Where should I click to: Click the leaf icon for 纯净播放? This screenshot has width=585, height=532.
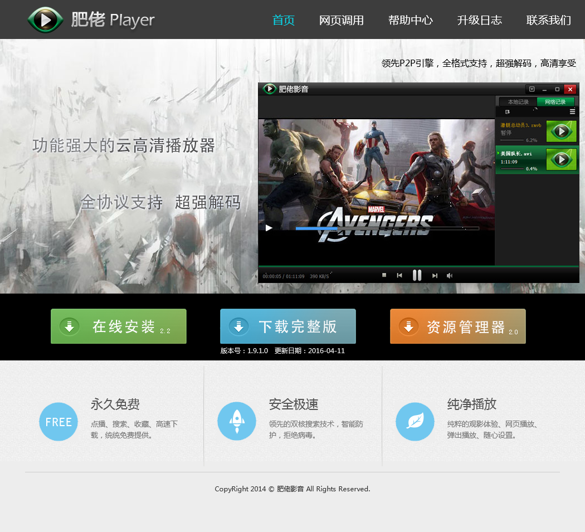tap(415, 422)
